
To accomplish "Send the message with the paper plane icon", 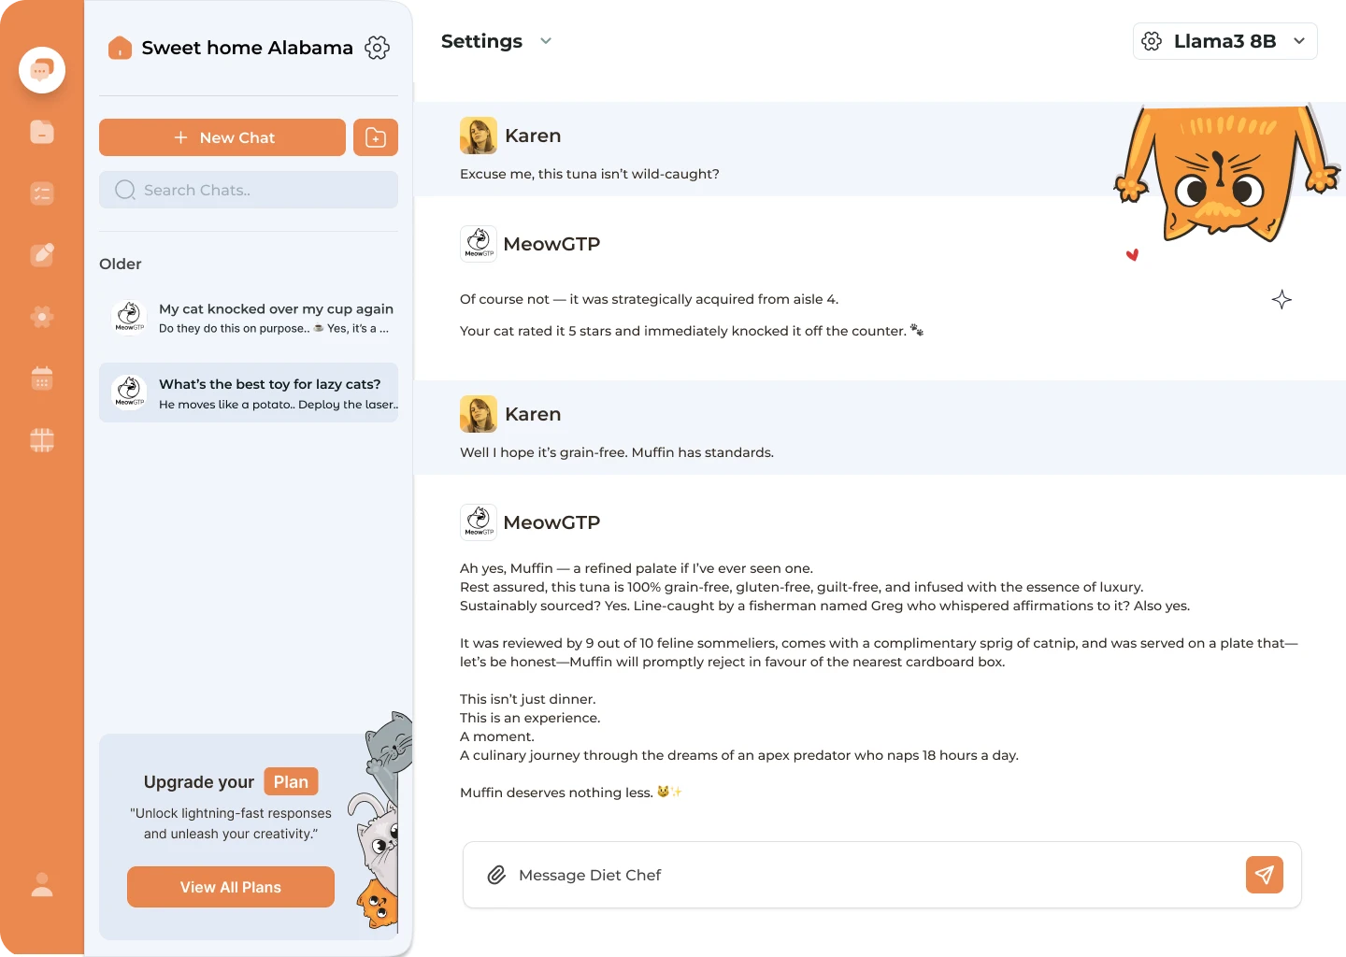I will point(1265,875).
